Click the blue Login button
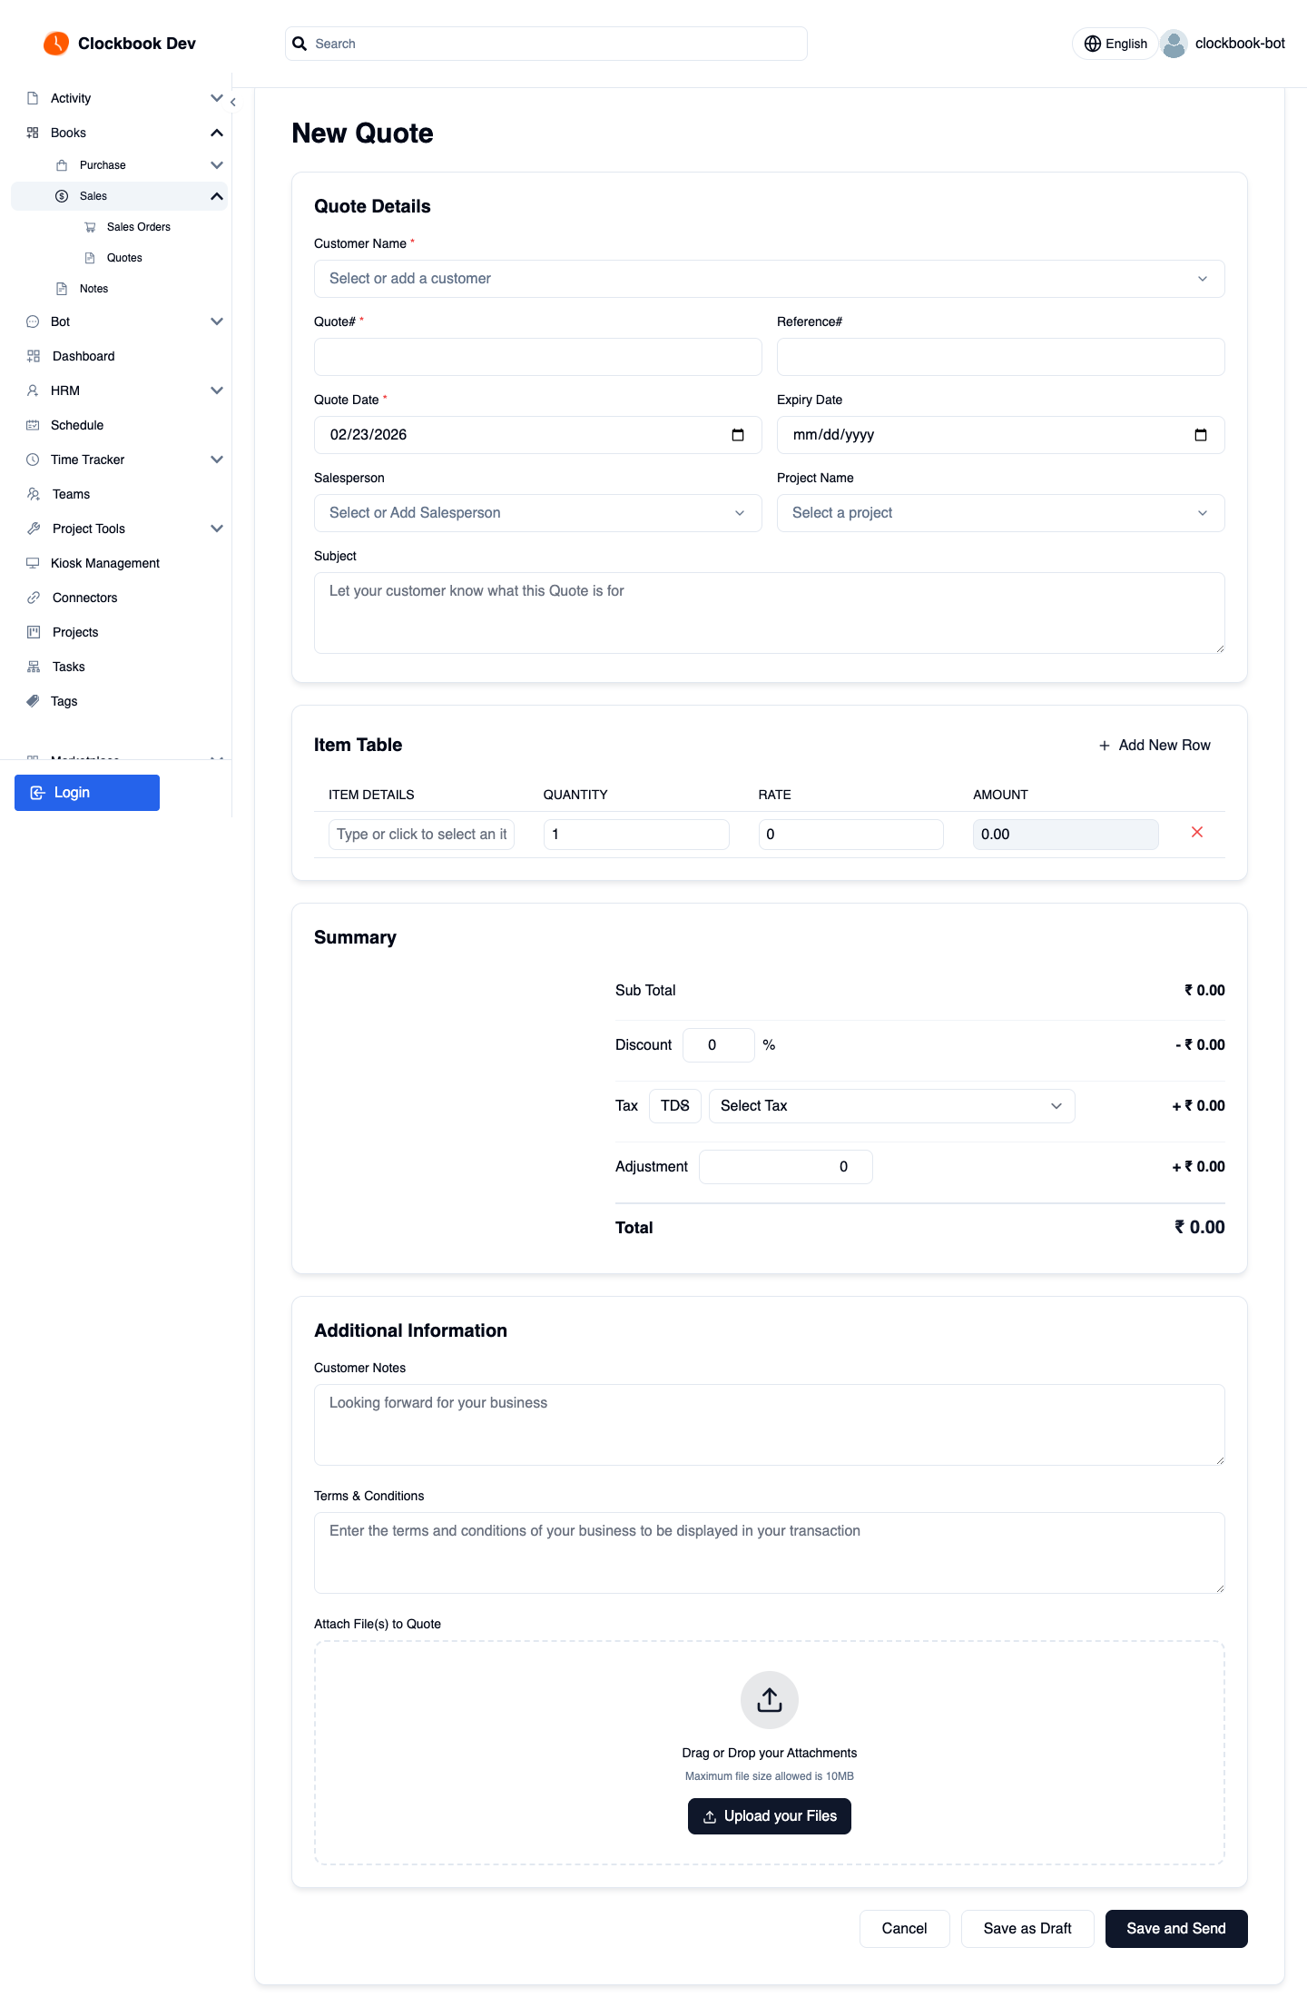The width and height of the screenshot is (1307, 2007). pyautogui.click(x=87, y=793)
